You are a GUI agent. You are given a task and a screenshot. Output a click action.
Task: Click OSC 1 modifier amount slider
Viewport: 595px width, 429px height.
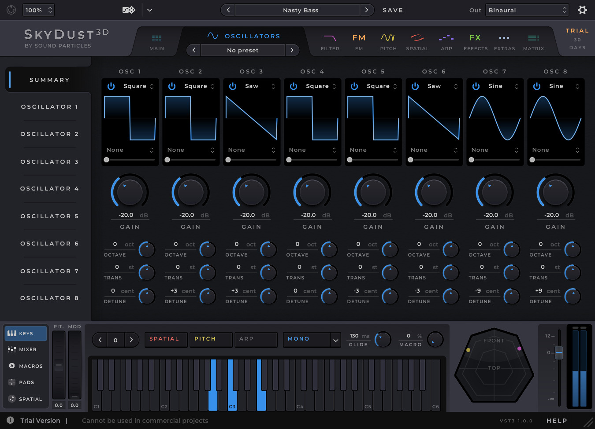click(130, 160)
